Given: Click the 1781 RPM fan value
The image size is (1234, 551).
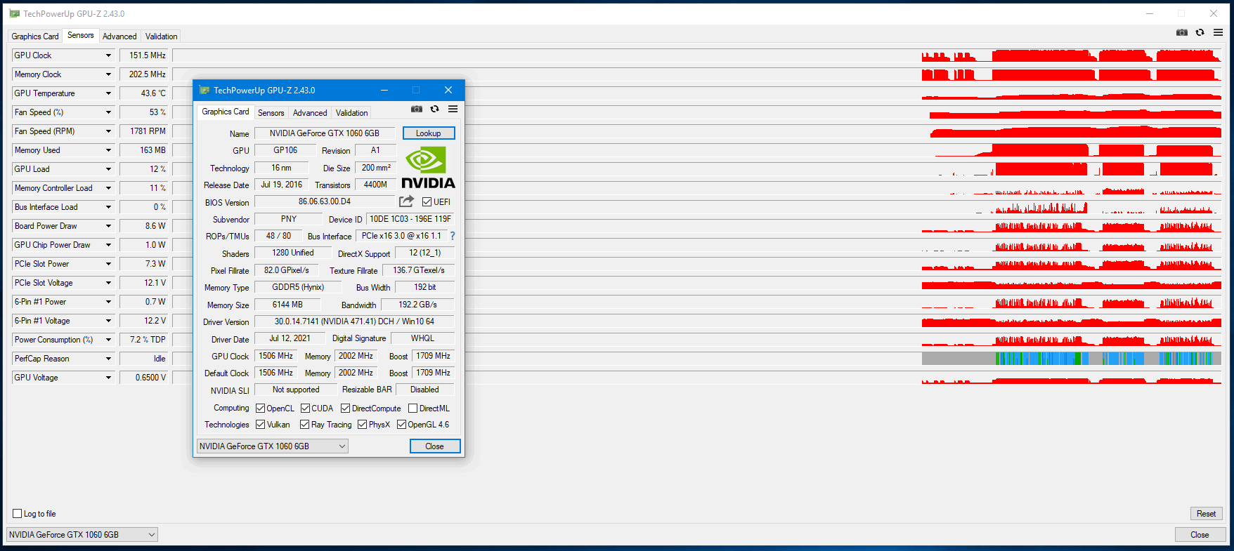Looking at the screenshot, I should (x=144, y=131).
